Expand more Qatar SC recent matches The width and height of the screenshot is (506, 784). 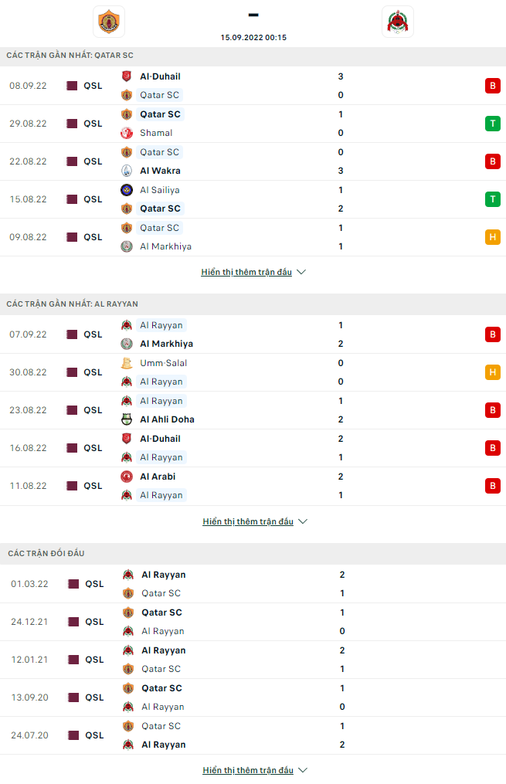click(x=253, y=272)
